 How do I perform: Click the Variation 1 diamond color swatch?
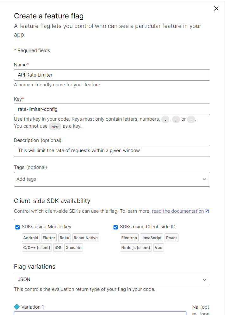pyautogui.click(x=17, y=307)
